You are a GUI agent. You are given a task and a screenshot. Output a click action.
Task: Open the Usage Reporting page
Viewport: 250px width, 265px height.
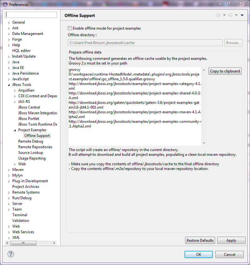click(32, 158)
